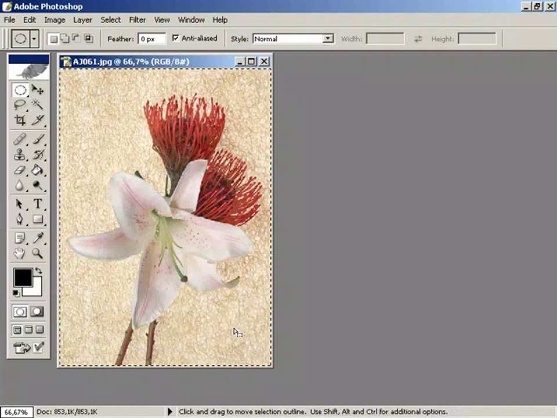This screenshot has width=557, height=418.
Task: Open the Filter menu
Action: tap(137, 20)
